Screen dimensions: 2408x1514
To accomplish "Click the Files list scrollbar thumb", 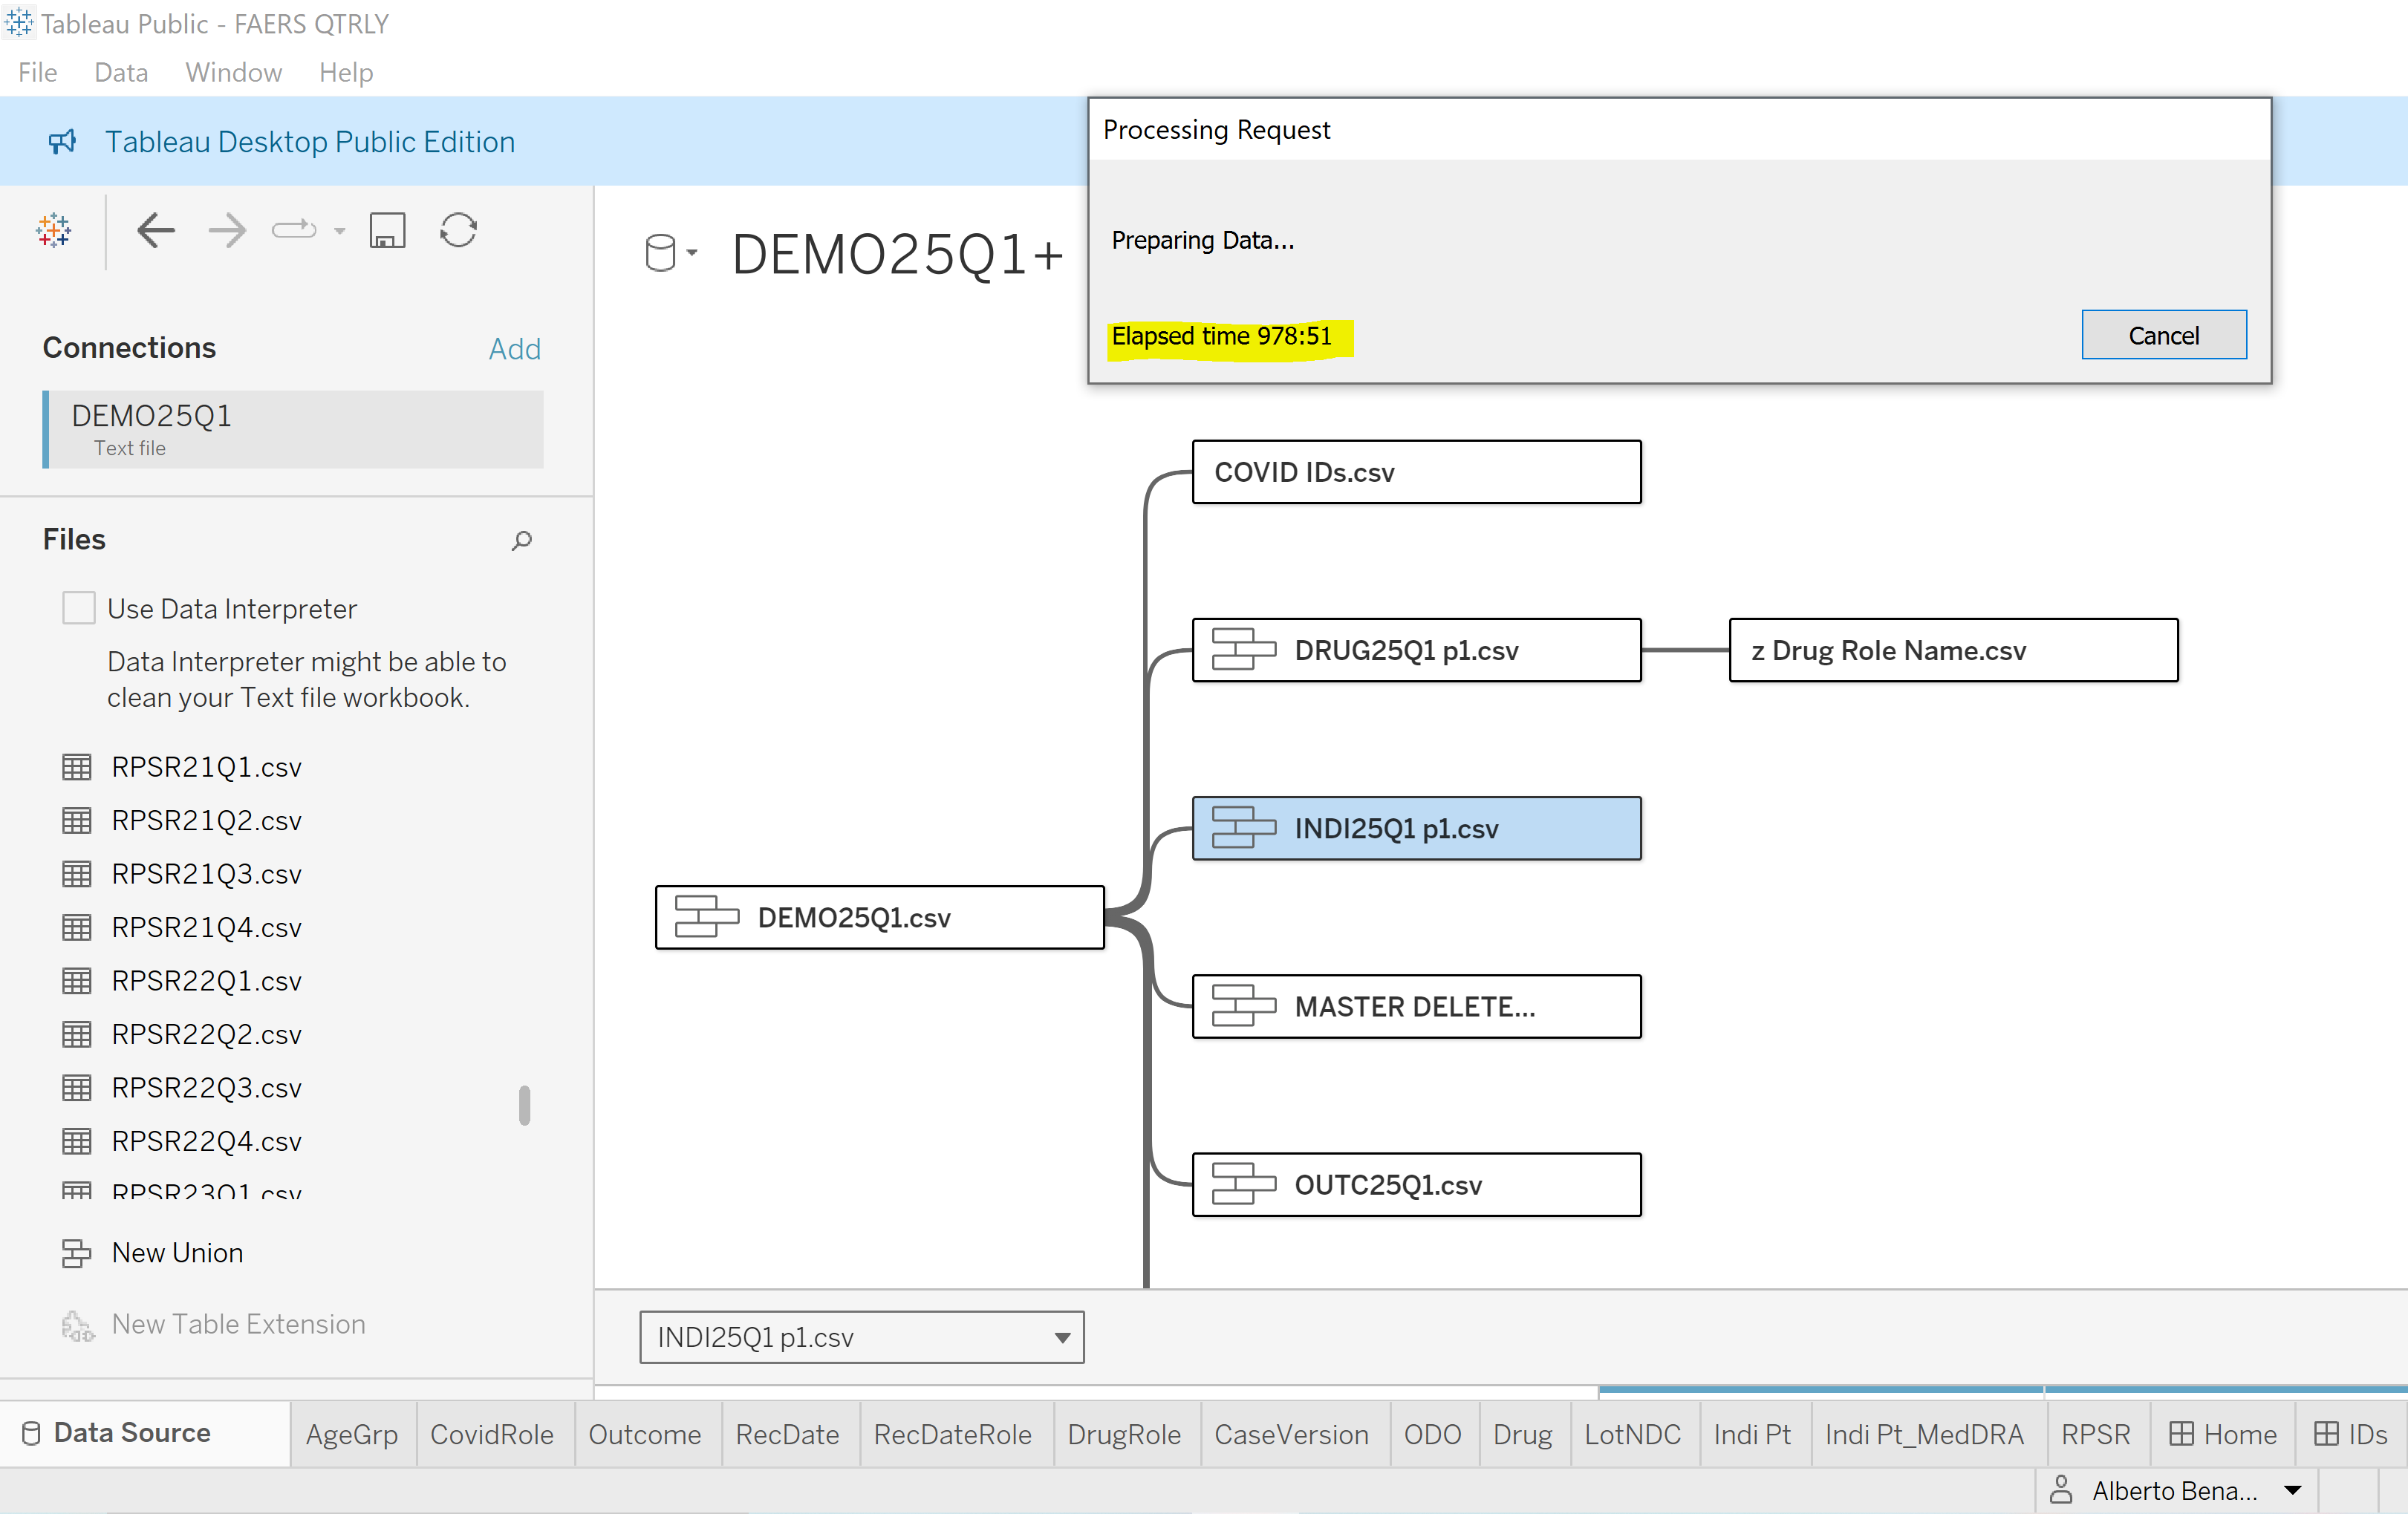I will coord(524,1105).
